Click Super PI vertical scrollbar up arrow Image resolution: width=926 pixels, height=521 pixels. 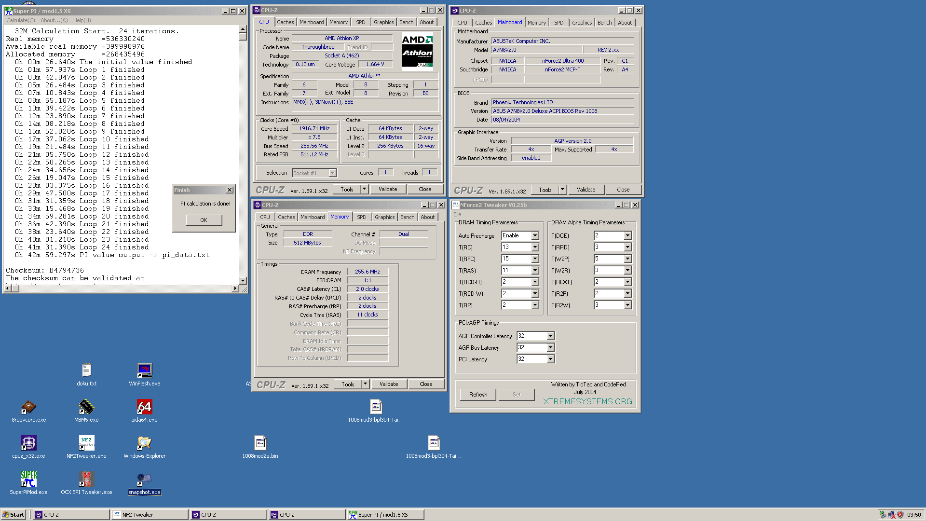[x=243, y=29]
